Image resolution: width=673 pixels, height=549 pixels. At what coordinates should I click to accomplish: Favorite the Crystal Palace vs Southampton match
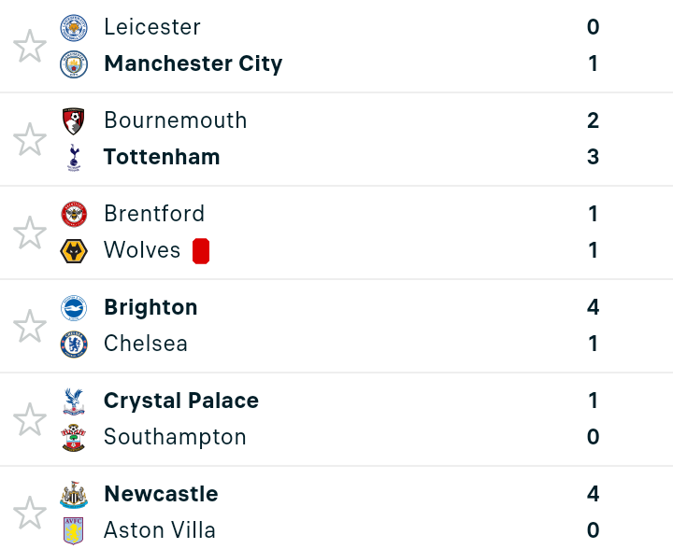(x=30, y=419)
